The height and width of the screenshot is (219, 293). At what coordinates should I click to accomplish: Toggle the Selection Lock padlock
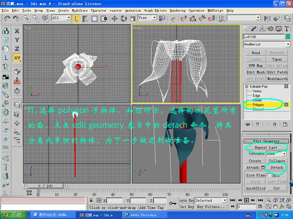(91, 201)
